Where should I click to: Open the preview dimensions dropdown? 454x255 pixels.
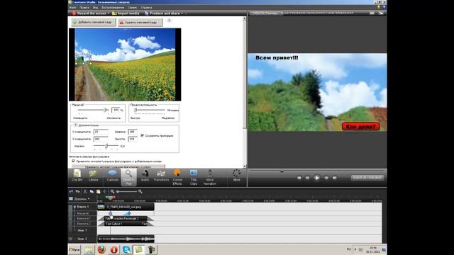point(267,13)
